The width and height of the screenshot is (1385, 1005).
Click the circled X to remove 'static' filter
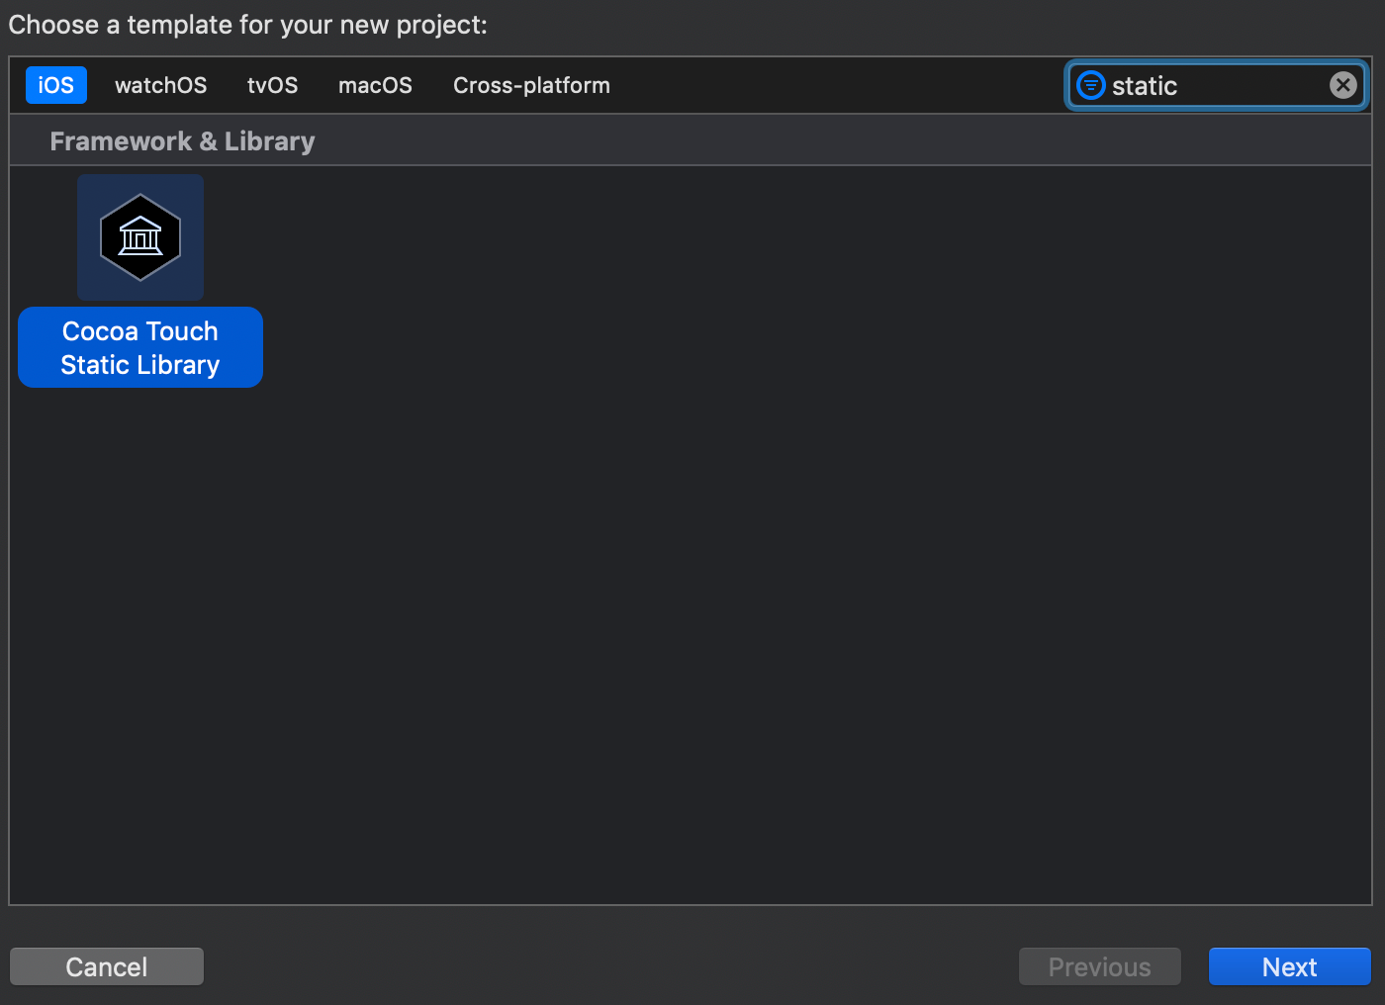1342,84
